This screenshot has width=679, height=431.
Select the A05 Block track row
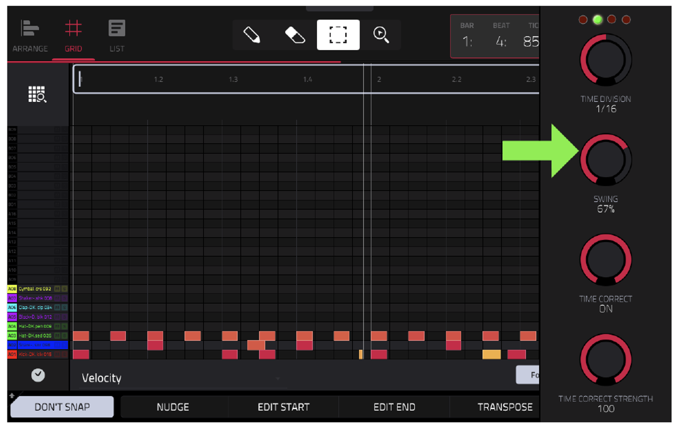pyautogui.click(x=38, y=317)
